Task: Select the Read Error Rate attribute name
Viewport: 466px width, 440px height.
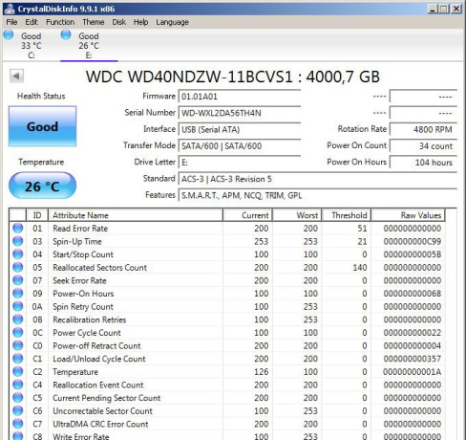Action: pyautogui.click(x=80, y=229)
